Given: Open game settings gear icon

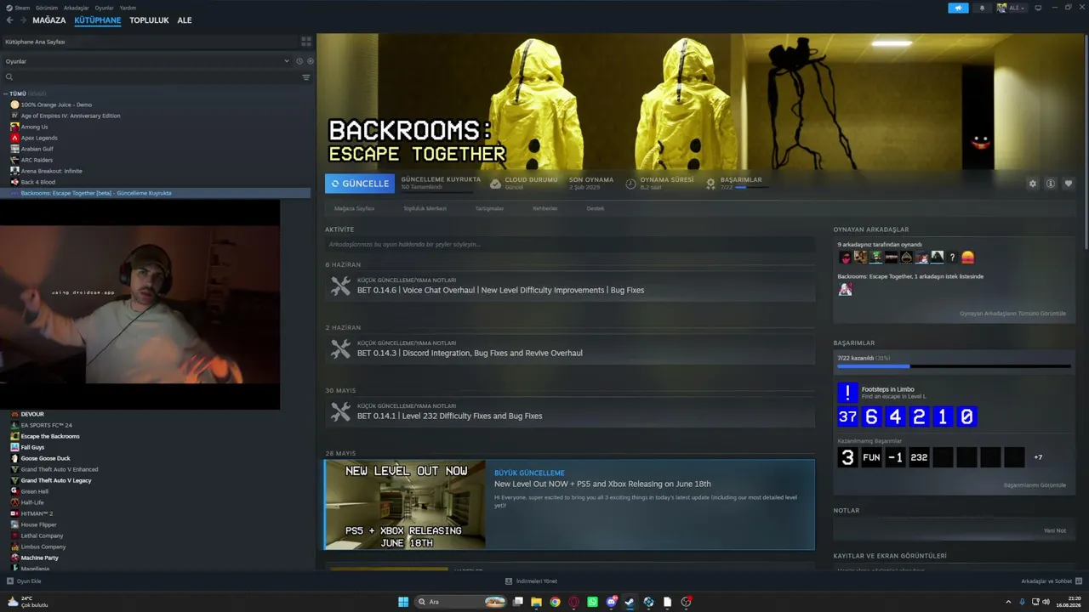Looking at the screenshot, I should point(1033,184).
